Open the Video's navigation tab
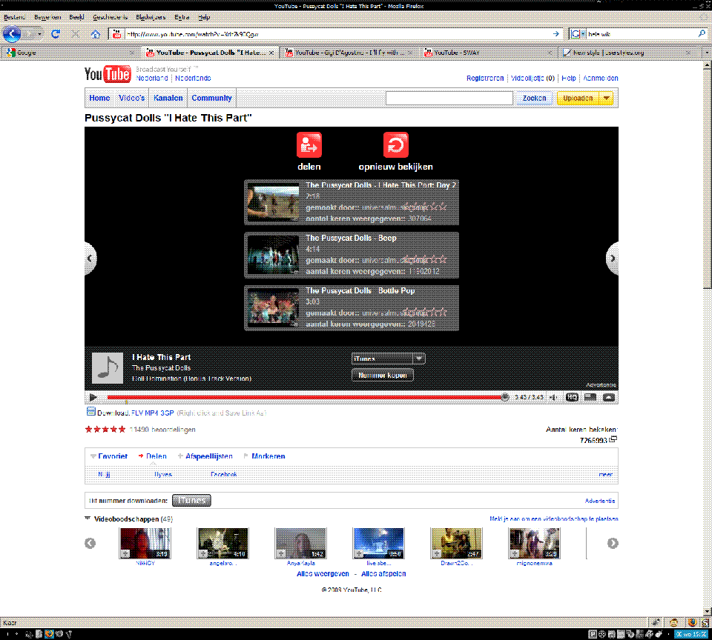This screenshot has height=640, width=712. point(132,98)
